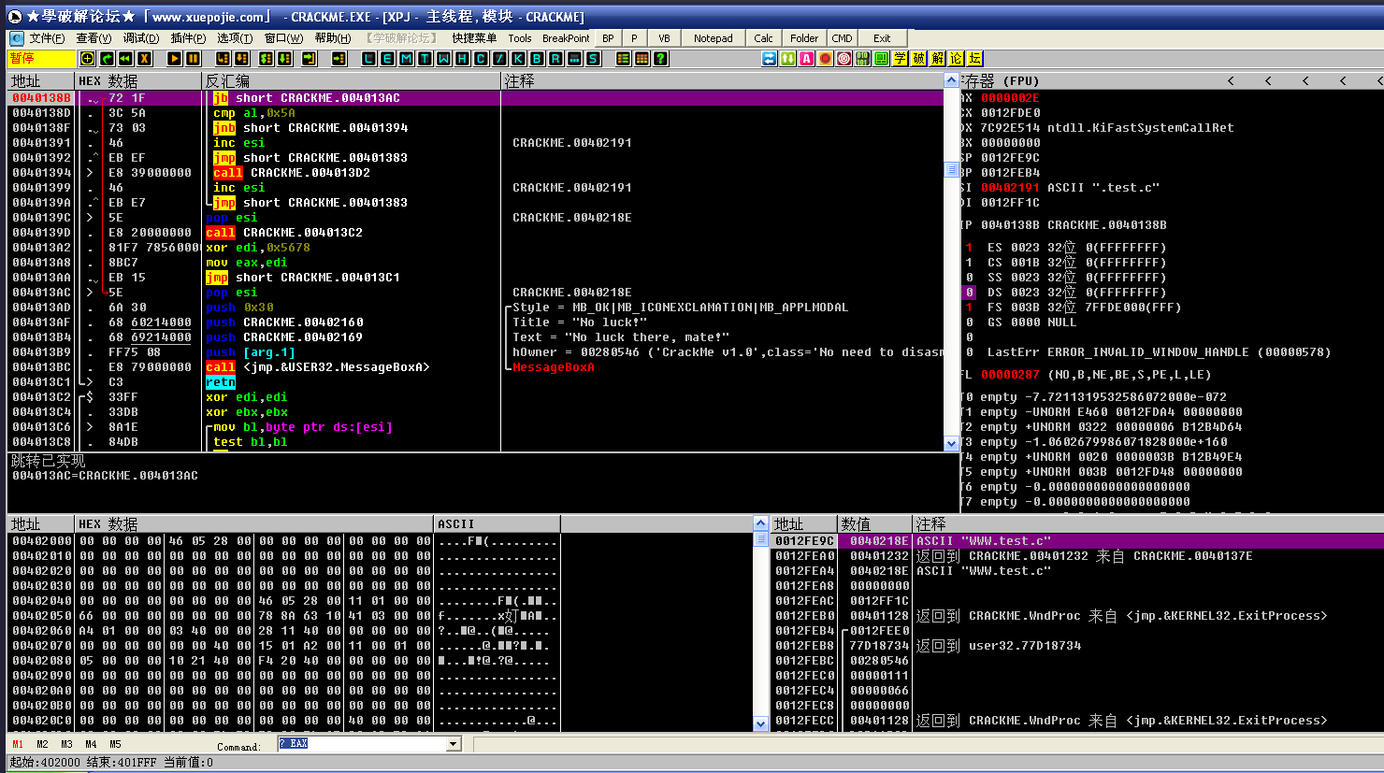
Task: Show Log window (L icon)
Action: coord(368,59)
